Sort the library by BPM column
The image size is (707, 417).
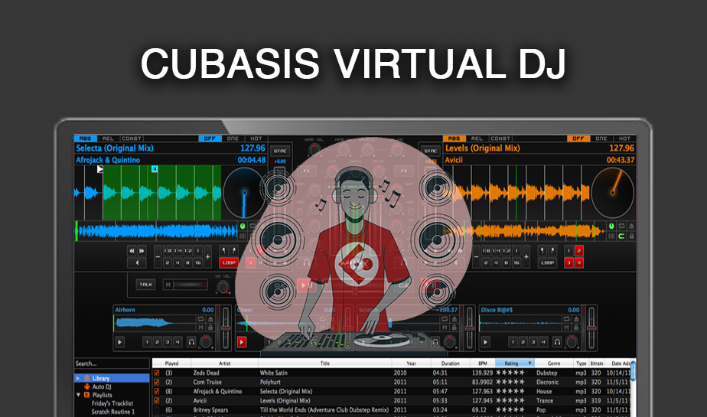coord(483,363)
